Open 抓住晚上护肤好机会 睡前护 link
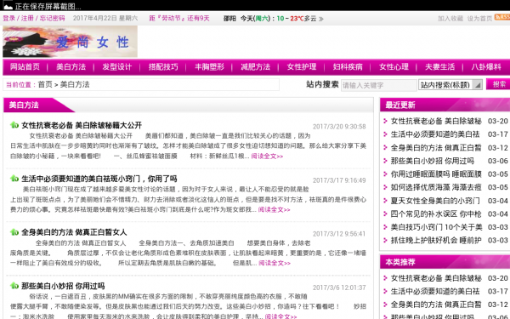Screen dimensions: 510x319 (x=436, y=240)
